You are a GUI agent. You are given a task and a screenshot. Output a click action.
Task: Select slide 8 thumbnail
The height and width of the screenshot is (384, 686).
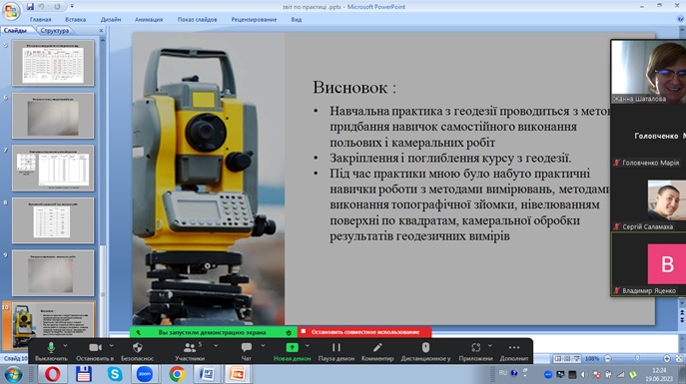click(53, 220)
